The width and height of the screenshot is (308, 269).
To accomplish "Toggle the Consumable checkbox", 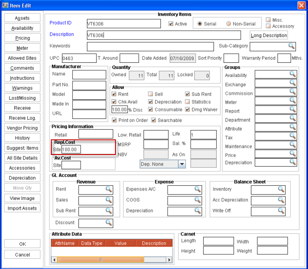I will (x=151, y=109).
